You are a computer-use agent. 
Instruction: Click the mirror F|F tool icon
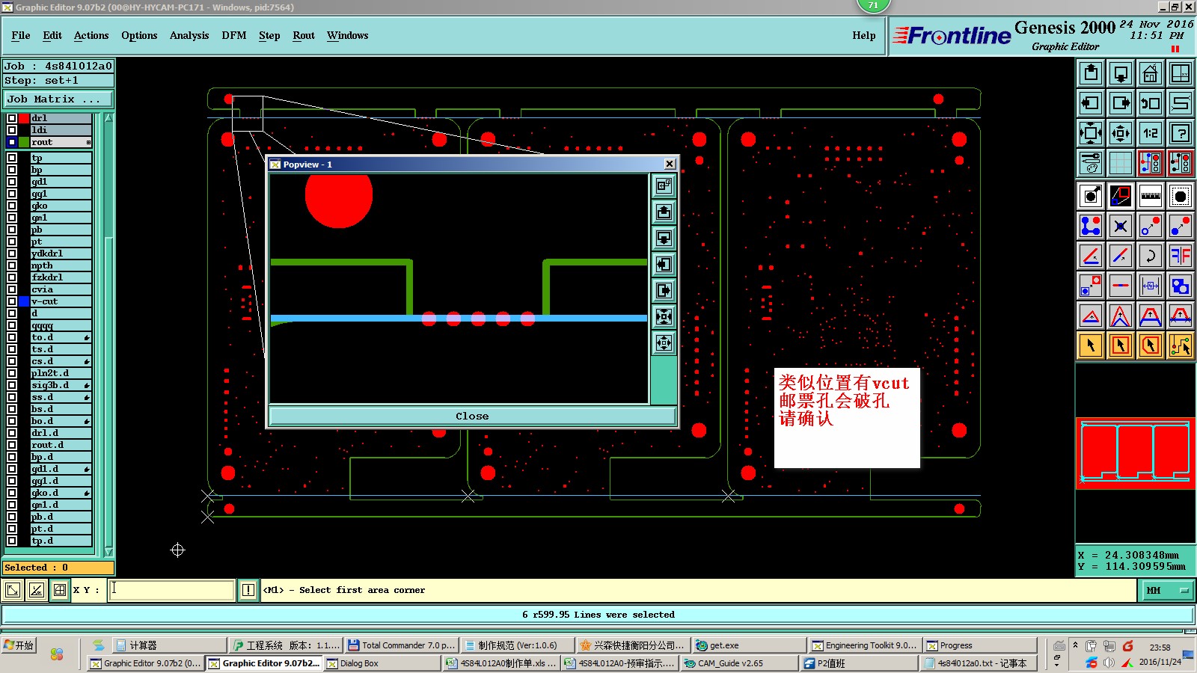pyautogui.click(x=1181, y=256)
